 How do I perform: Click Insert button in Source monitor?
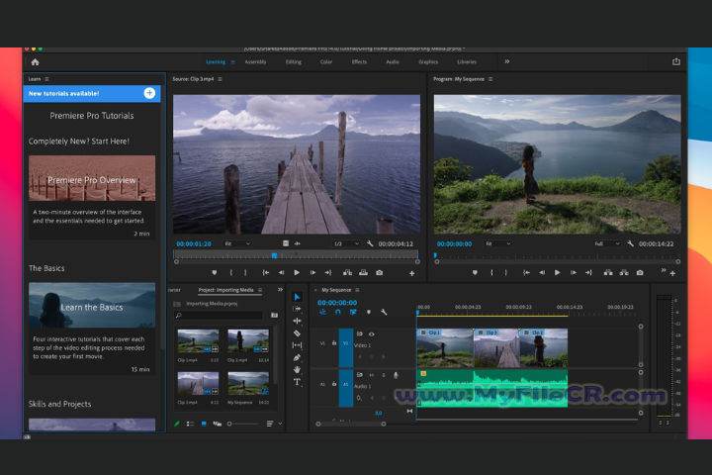click(x=347, y=273)
